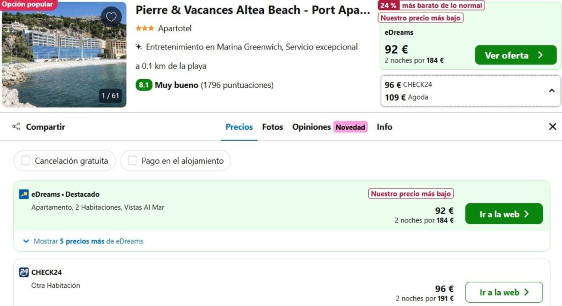Select the Info tab

[x=384, y=127]
